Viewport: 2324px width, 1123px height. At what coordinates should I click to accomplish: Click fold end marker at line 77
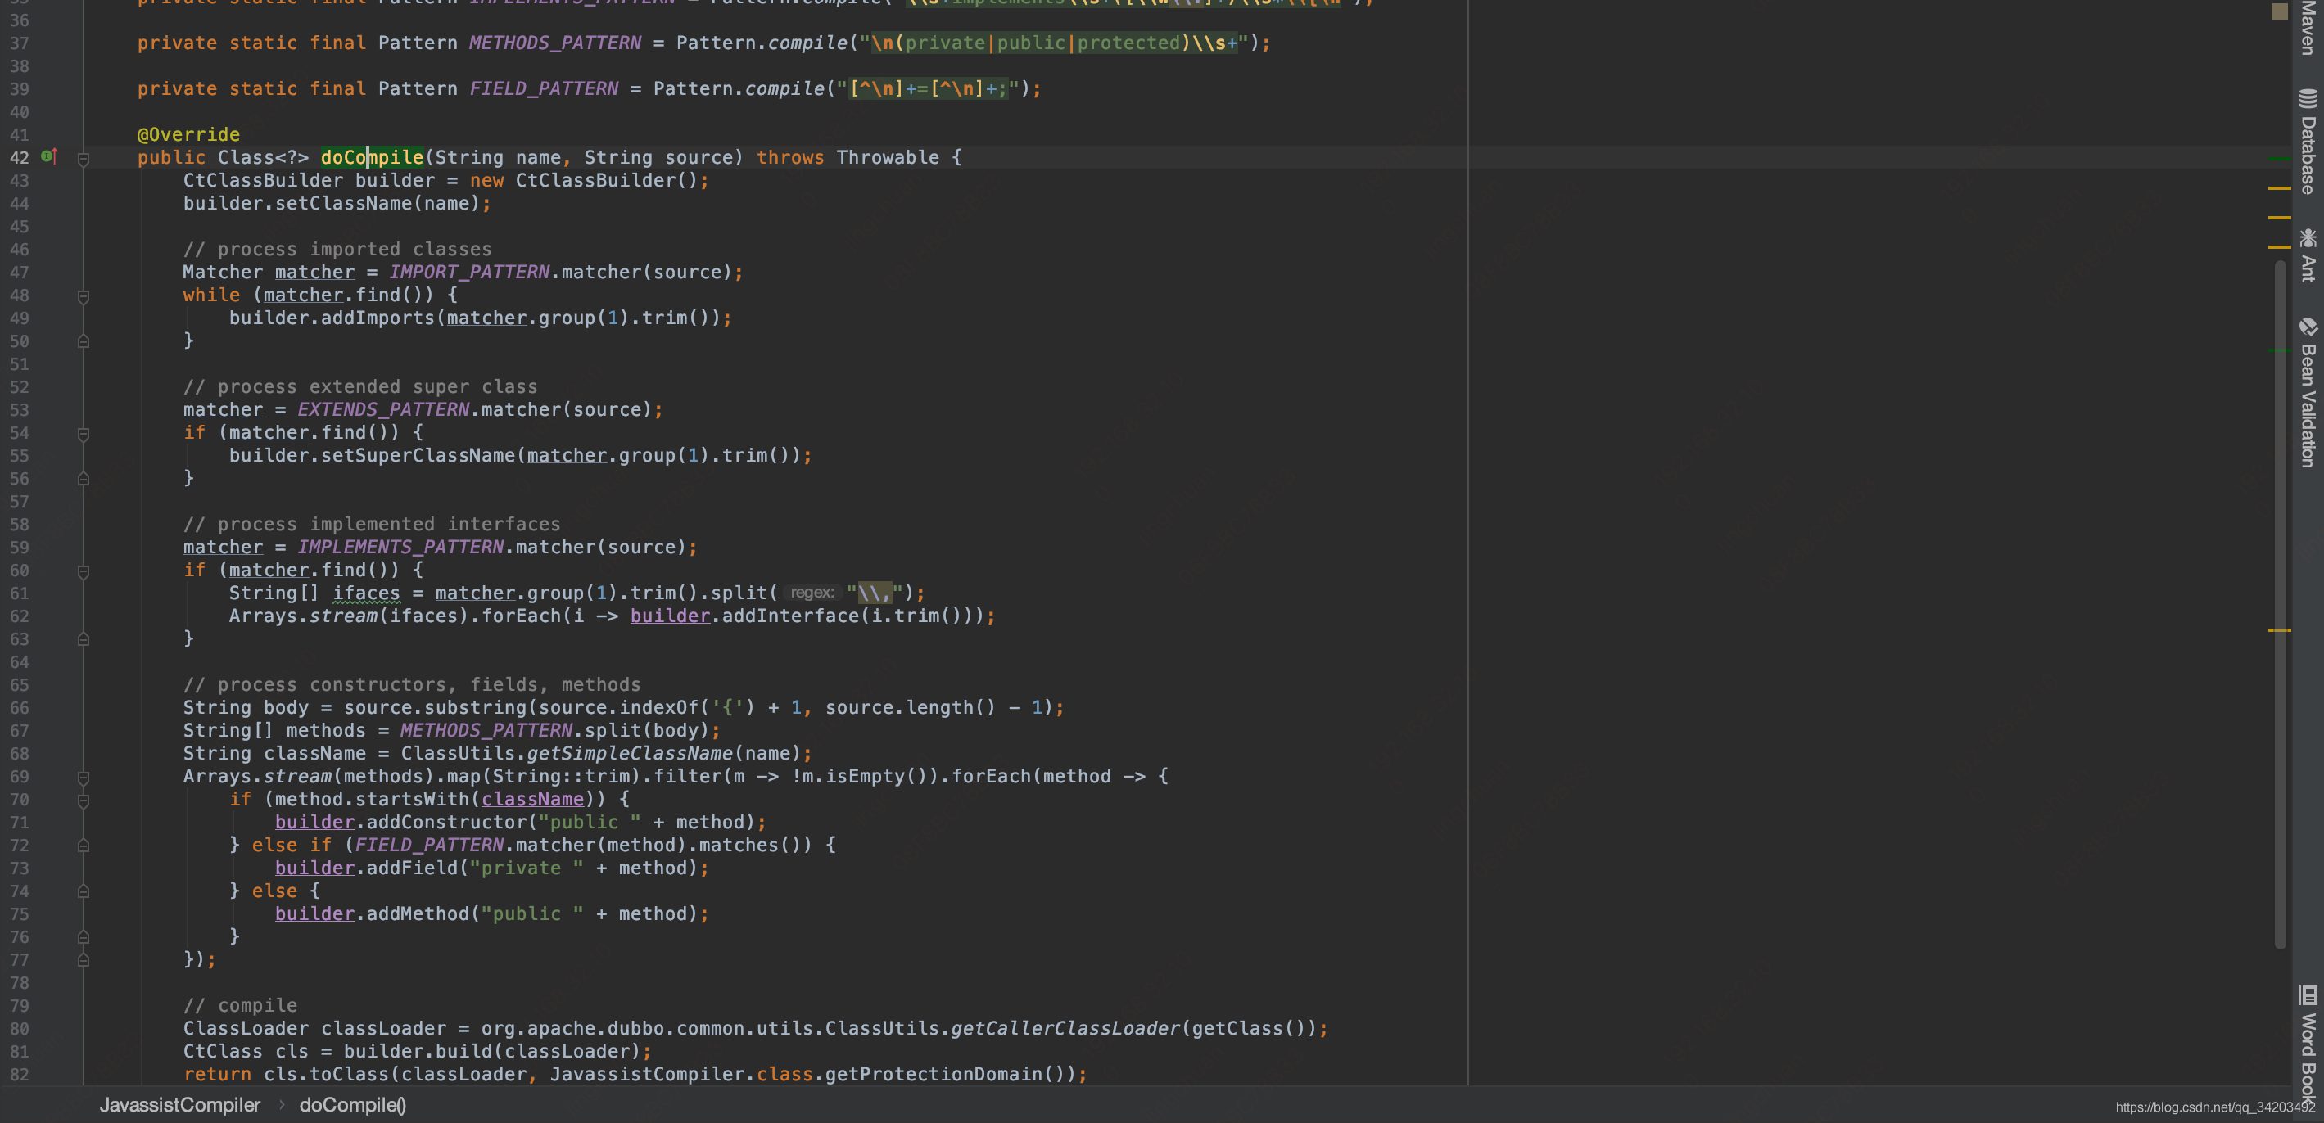coord(83,960)
